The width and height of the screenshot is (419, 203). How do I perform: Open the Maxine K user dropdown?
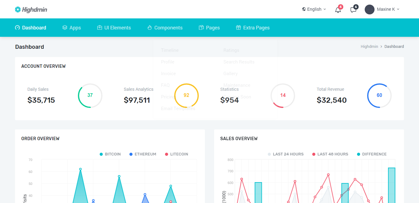tap(388, 9)
